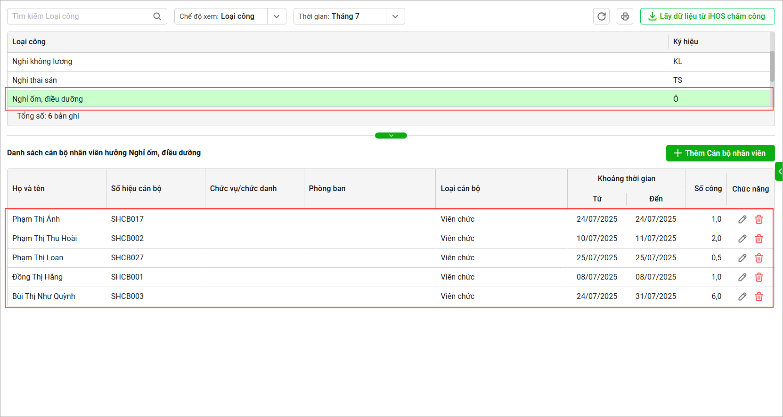783x417 pixels.
Task: Delete Bùi Thị Như Quỳnh's record
Action: [759, 297]
